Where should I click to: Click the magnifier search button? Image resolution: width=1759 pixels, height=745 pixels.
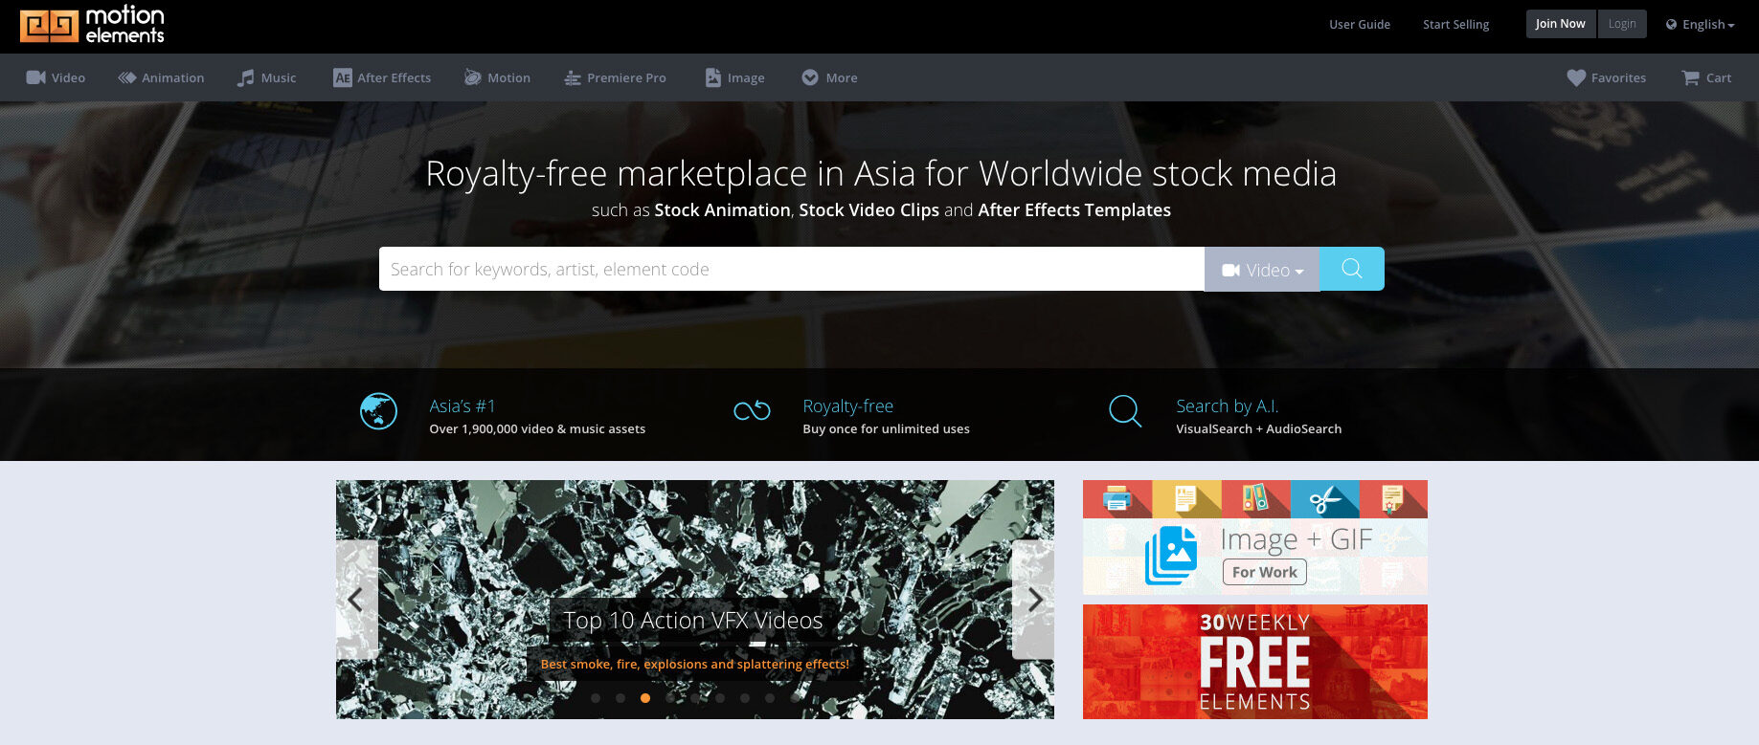1352,269
